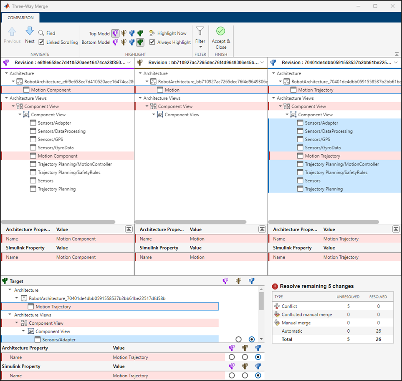Open the first revision e6f9e658 dropdown
402x381 pixels.
tap(129, 63)
